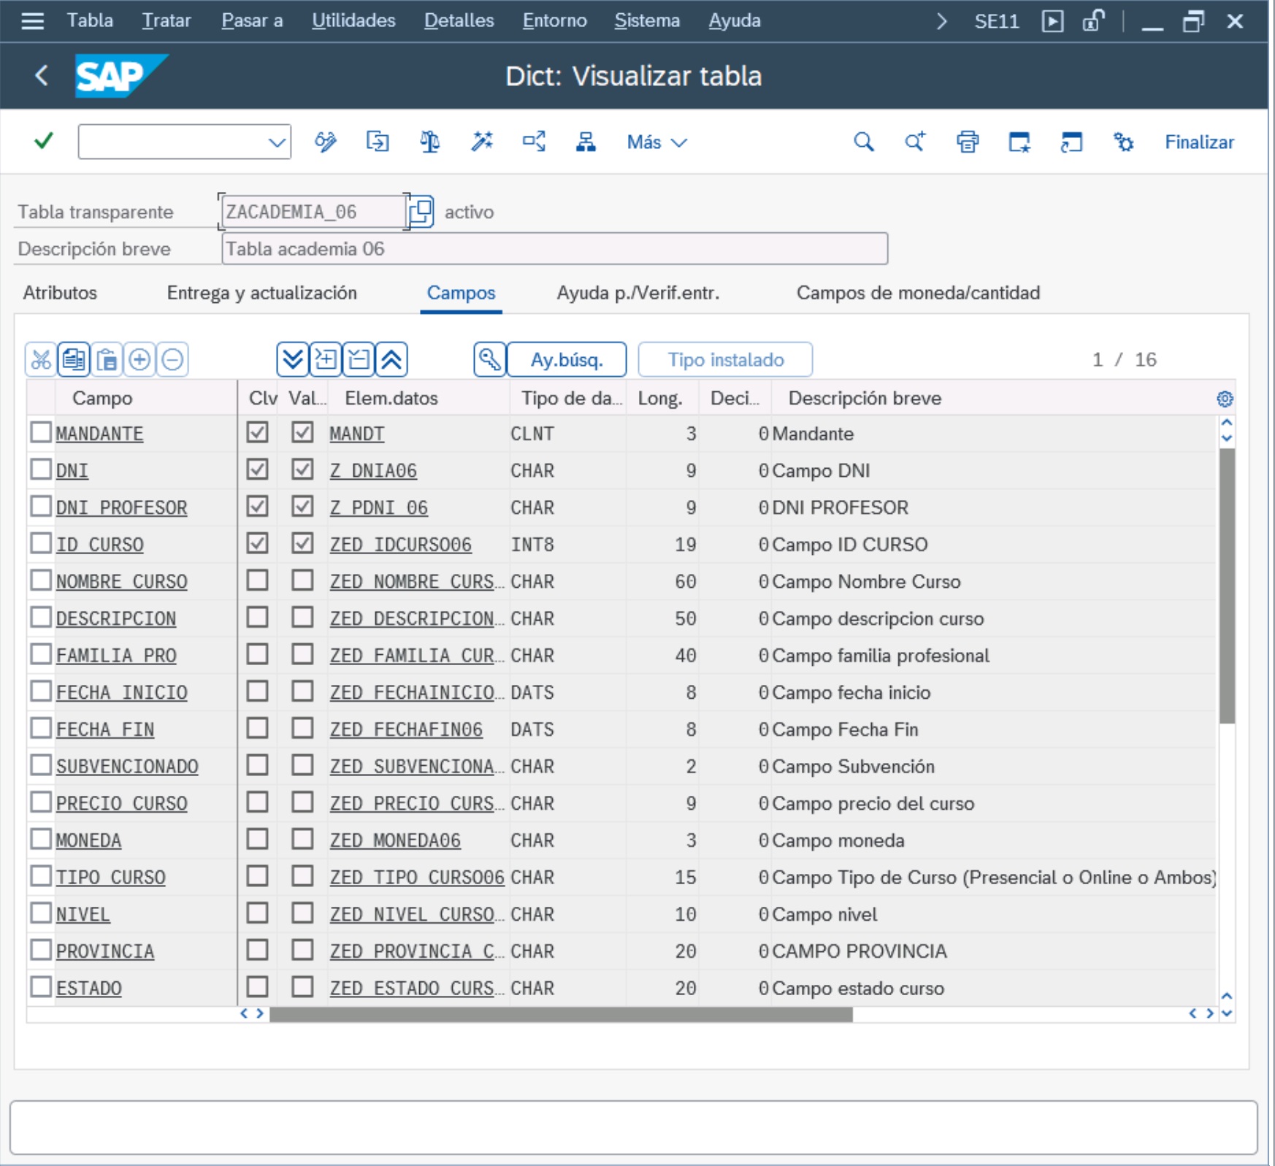Click the Object hierarchy display icon
The width and height of the screenshot is (1275, 1166).
coord(586,142)
